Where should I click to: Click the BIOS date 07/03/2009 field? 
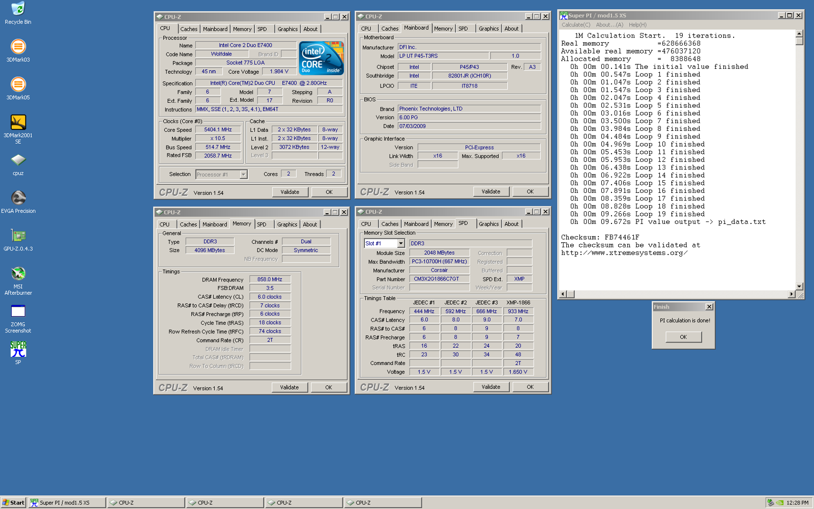[469, 126]
